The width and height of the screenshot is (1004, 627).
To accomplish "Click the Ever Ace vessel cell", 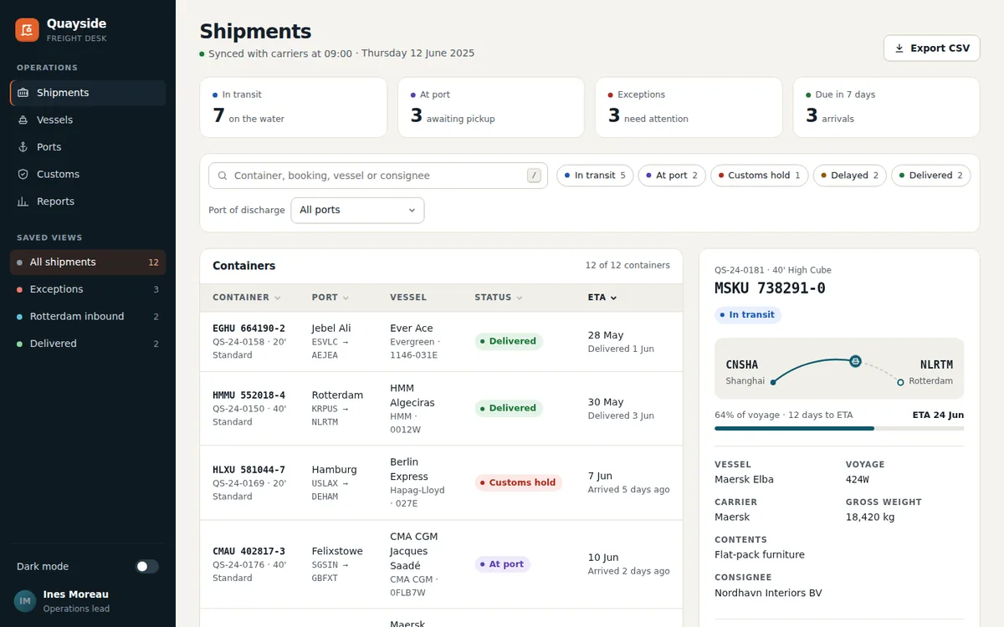I will tap(415, 342).
